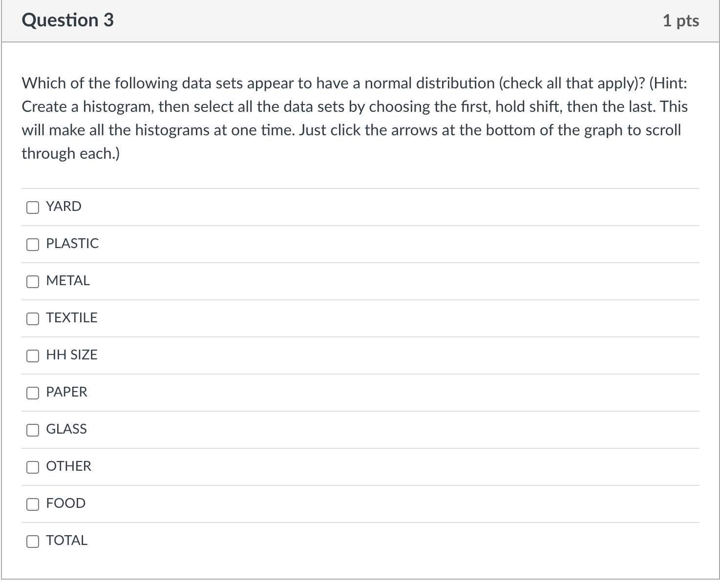Screen dimensions: 720x585
Task: Select the METAL answer label
Action: 68,280
